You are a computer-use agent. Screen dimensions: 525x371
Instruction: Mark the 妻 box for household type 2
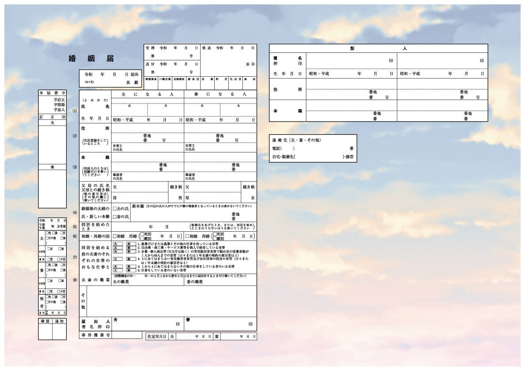[130, 248]
